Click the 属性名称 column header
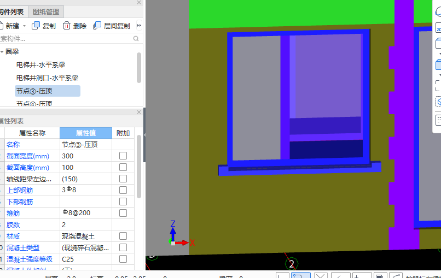Viewport: 441px width, 278px height. [32, 133]
